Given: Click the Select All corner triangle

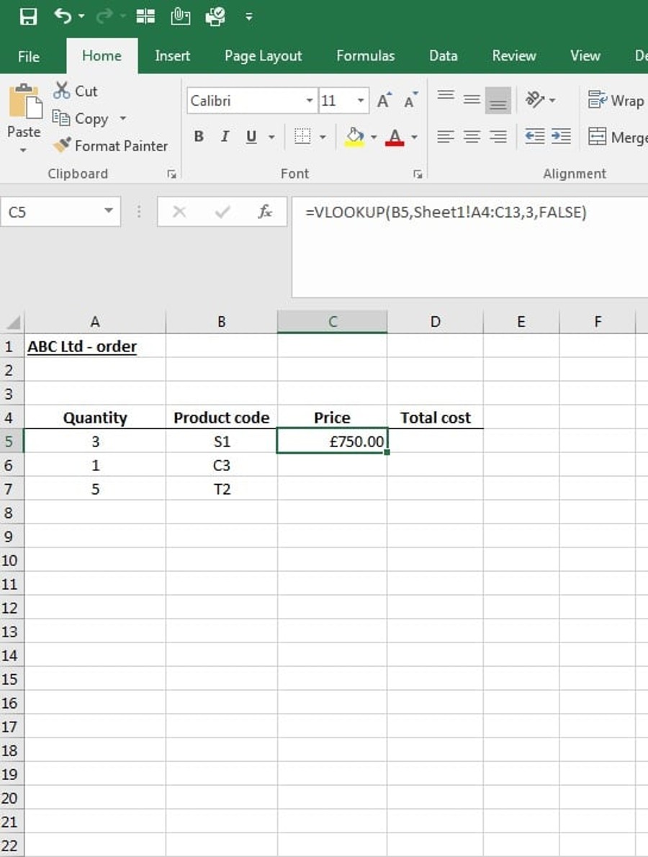Looking at the screenshot, I should (12, 322).
